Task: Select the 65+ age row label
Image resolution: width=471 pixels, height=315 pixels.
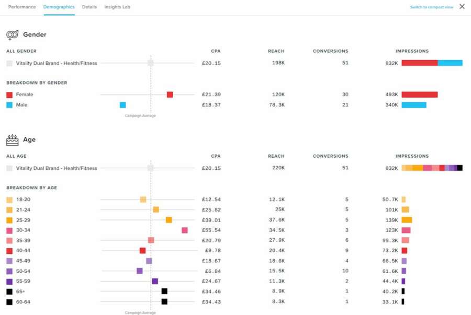Action: [x=21, y=291]
